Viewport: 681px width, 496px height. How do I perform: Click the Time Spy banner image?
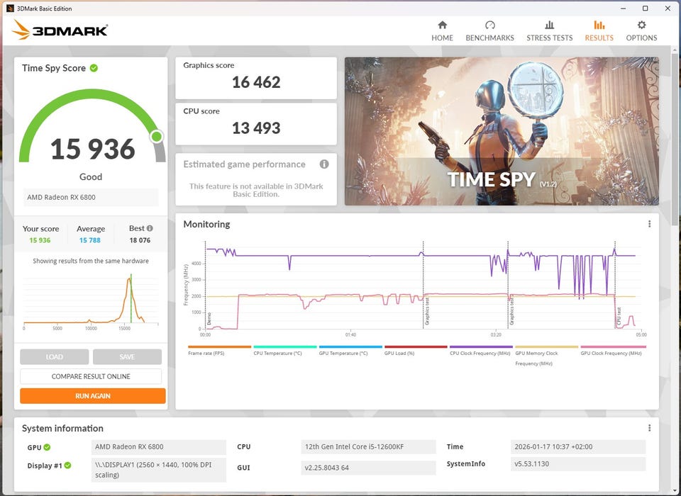502,131
